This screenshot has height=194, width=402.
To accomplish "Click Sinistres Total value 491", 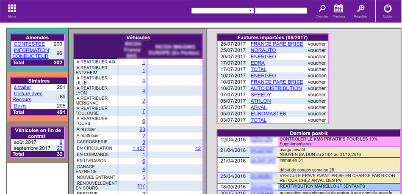I will click(61, 112).
